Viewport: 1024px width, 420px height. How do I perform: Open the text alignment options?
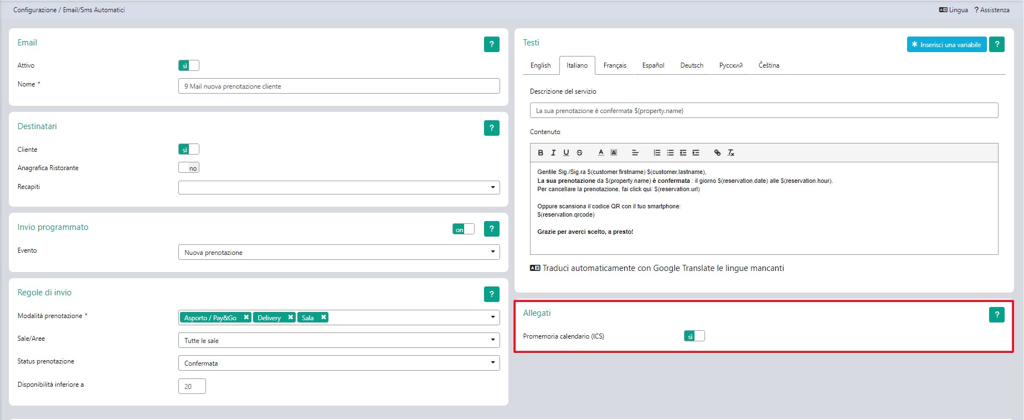pos(635,153)
